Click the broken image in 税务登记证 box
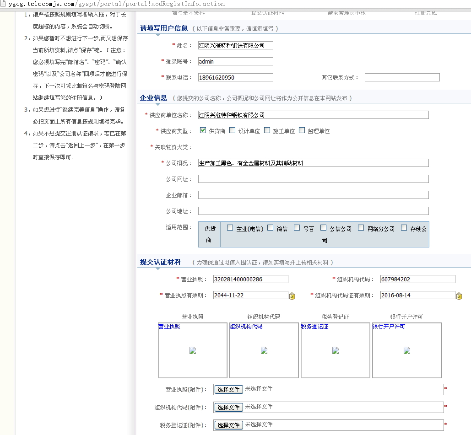 click(336, 350)
